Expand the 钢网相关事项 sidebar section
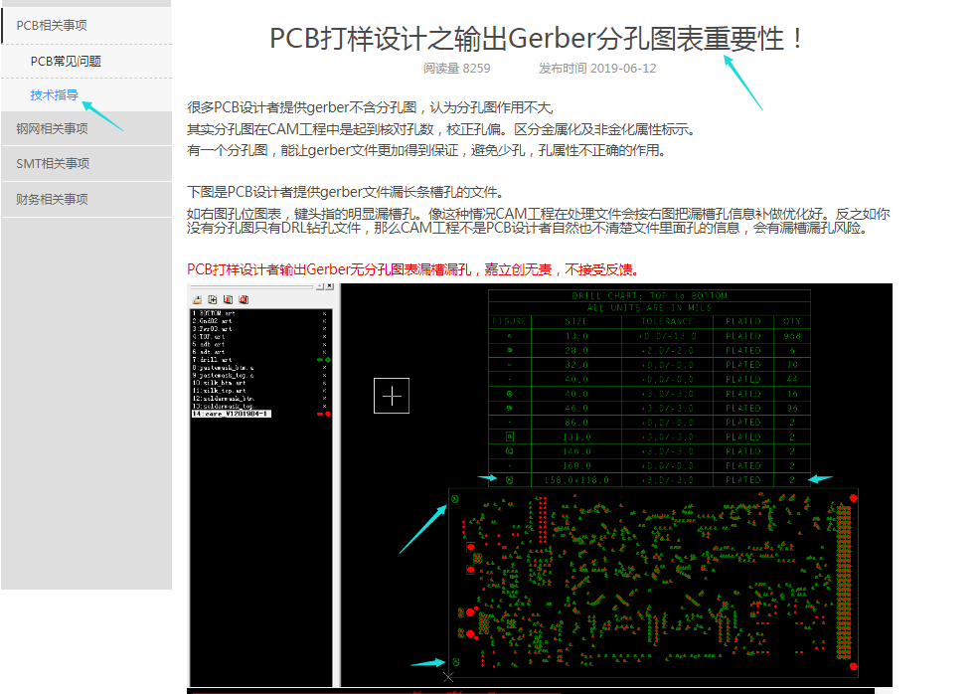 (52, 128)
